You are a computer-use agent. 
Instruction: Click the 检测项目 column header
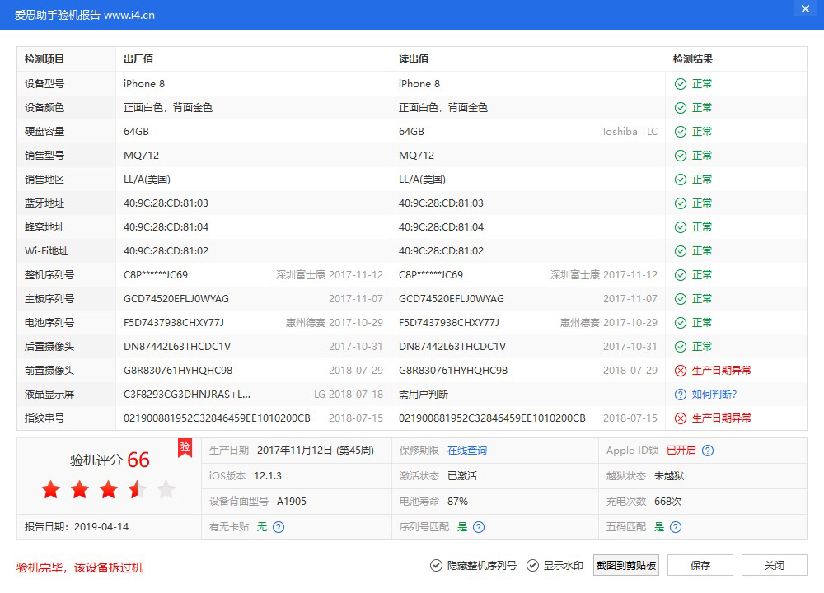(44, 59)
